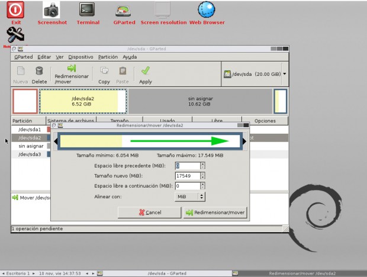
Task: Launch the GParted desktop icon
Action: point(123,11)
